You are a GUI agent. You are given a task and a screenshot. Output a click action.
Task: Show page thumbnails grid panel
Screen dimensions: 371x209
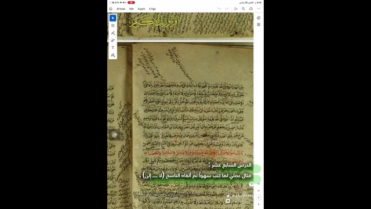click(259, 24)
